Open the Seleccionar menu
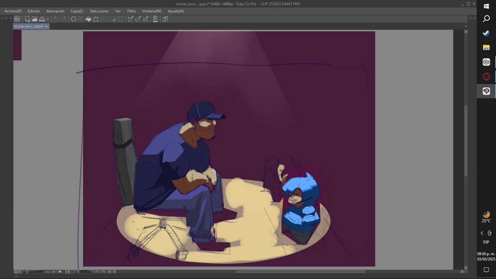This screenshot has height=279, width=496. point(99,11)
